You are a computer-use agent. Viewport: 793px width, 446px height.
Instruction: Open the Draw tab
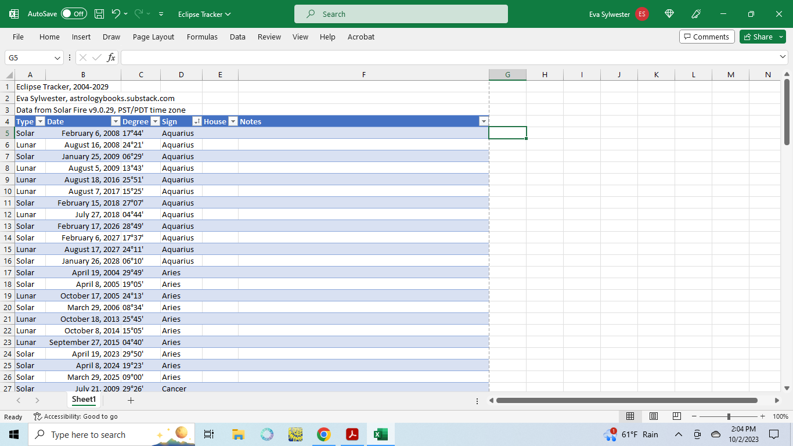click(111, 37)
